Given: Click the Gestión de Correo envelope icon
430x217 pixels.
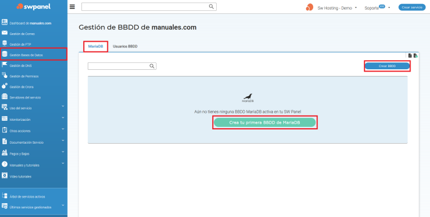Looking at the screenshot, I should 5,33.
